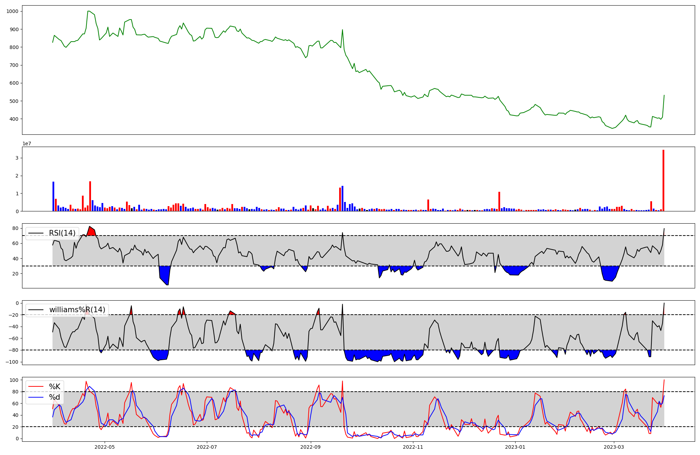Click the first blue volume bar on left
Image resolution: width=700 pixels, height=455 pixels.
point(54,197)
